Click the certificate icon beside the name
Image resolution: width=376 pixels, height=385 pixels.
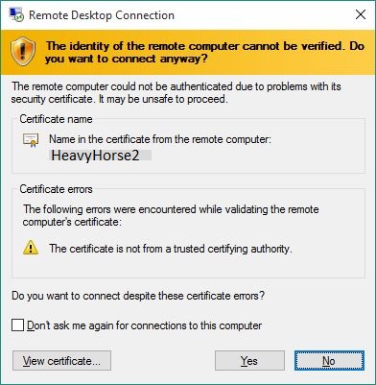(31, 140)
